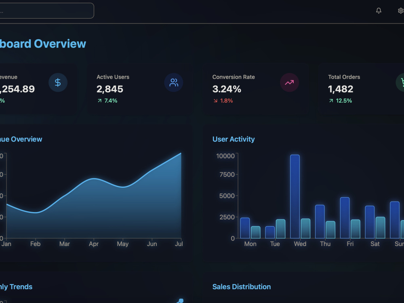The image size is (404, 303).
Task: Select the 10000 y-axis label
Action: [225, 156]
